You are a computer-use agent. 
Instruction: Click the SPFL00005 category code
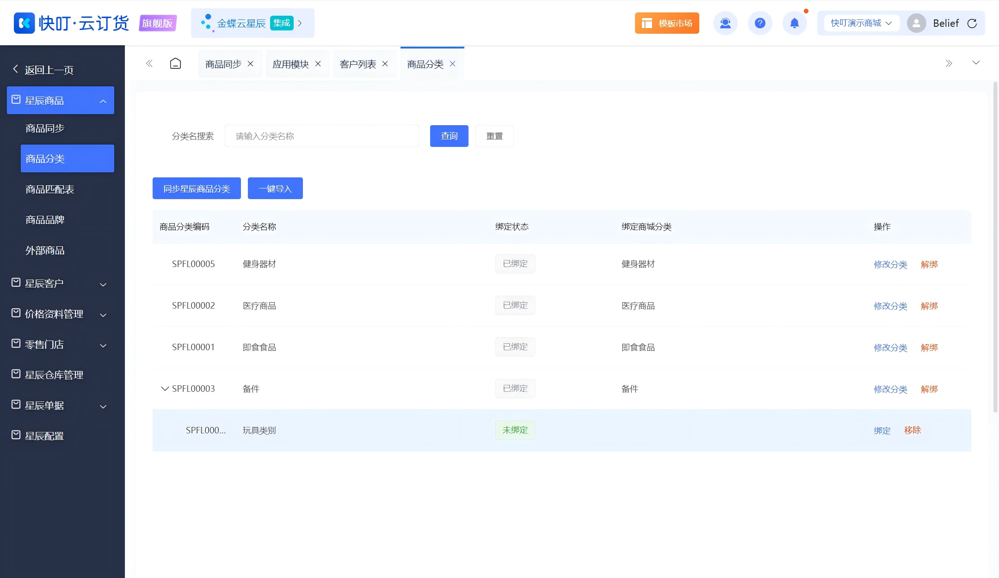[193, 264]
